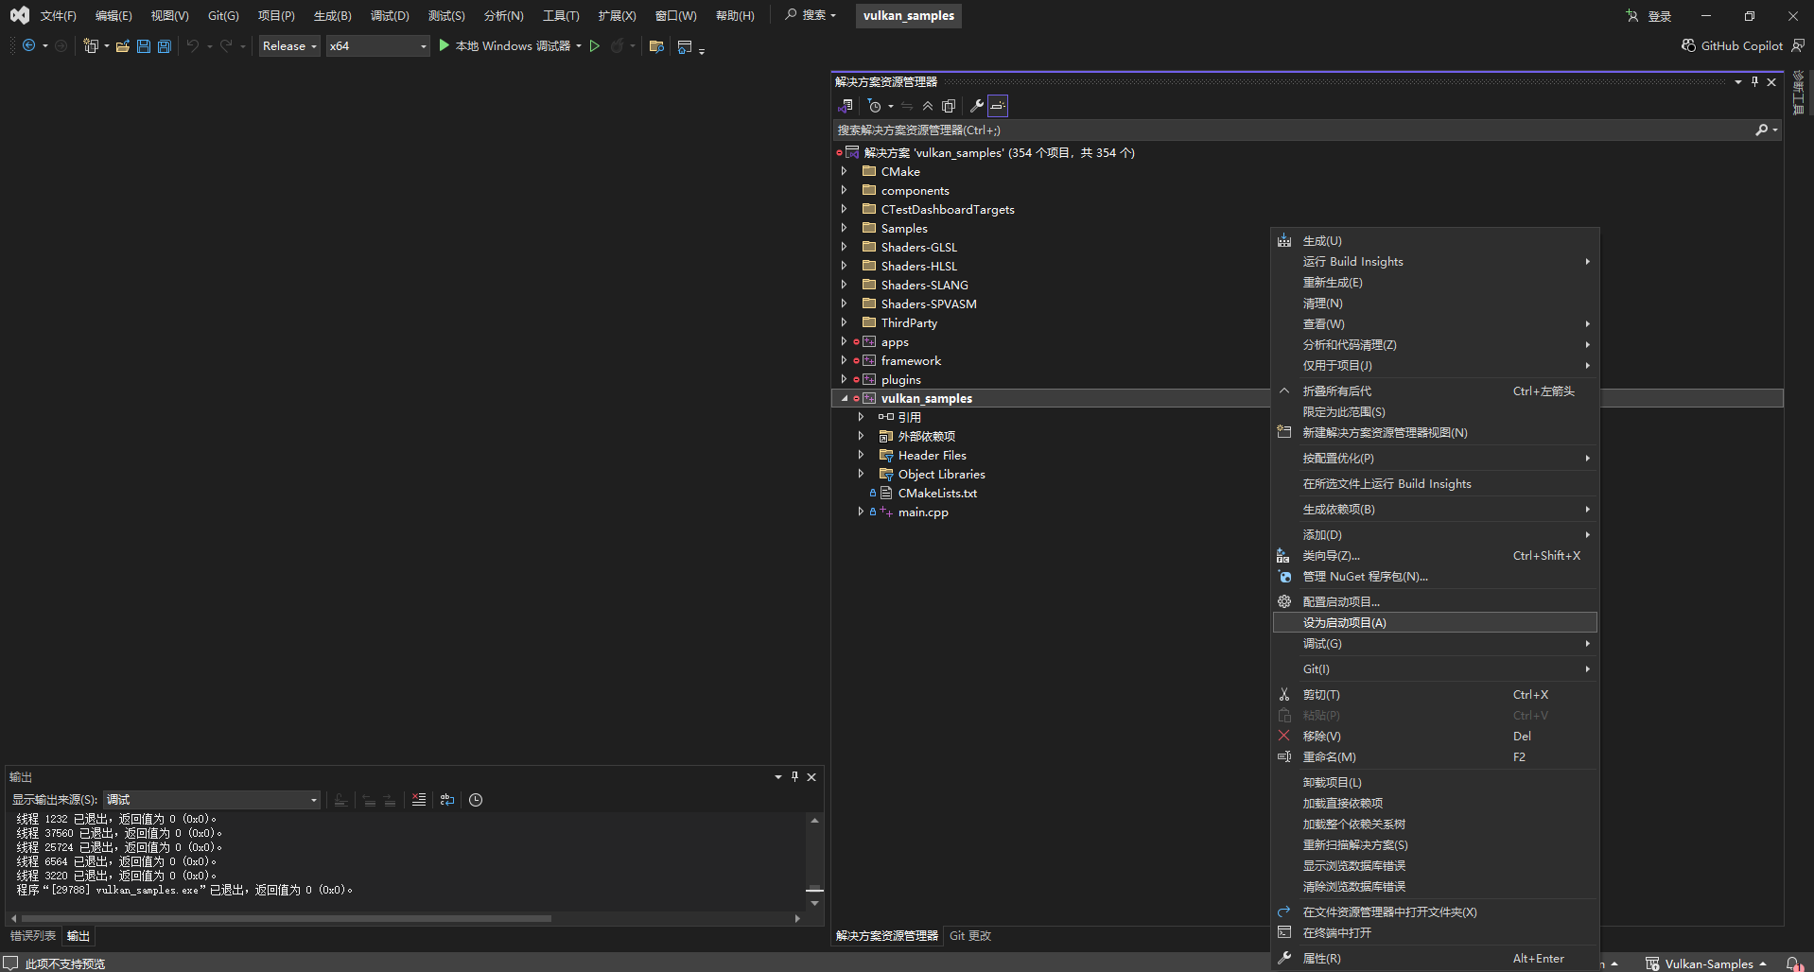
Task: Click clear all in output toolbar
Action: (x=419, y=800)
